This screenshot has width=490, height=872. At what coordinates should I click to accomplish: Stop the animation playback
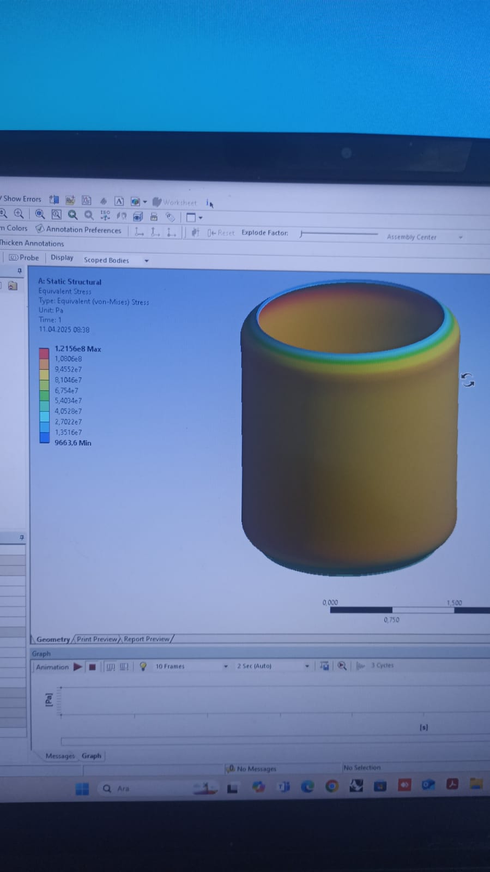(92, 666)
